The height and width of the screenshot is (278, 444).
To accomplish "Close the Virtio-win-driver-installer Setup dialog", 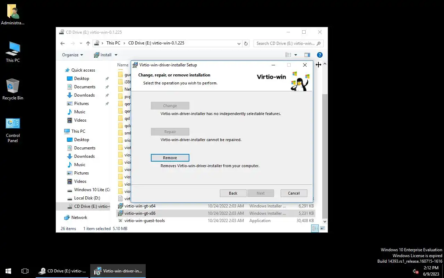I will [305, 65].
